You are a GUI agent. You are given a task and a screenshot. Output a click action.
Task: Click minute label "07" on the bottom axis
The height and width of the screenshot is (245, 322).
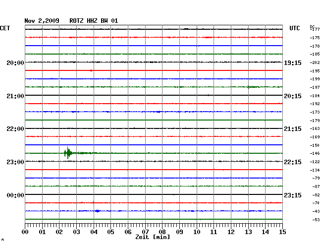pyautogui.click(x=145, y=232)
